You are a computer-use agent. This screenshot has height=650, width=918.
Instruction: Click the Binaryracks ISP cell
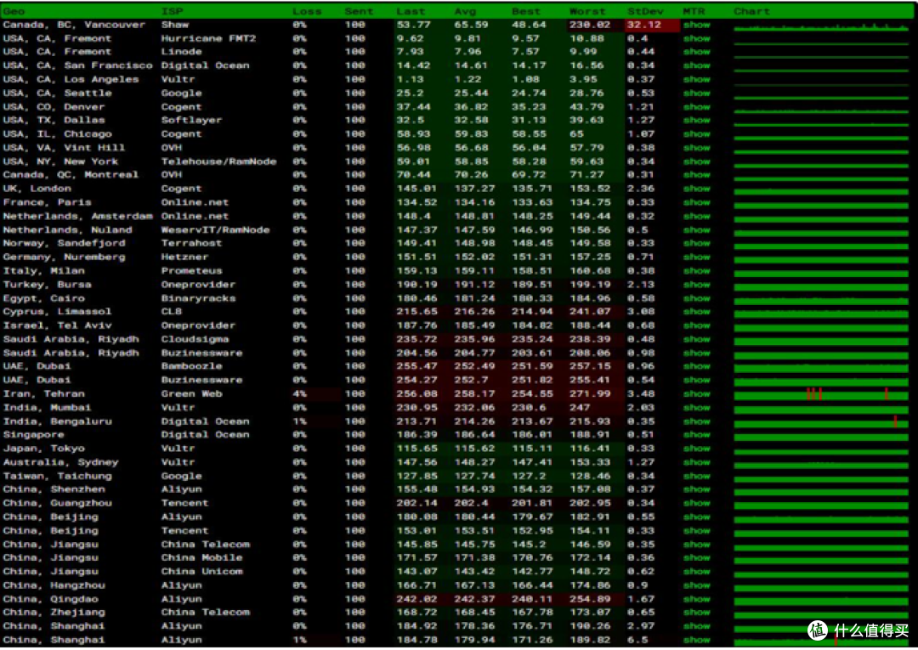(x=198, y=298)
